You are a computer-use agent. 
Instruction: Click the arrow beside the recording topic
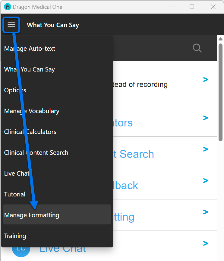coord(205,80)
